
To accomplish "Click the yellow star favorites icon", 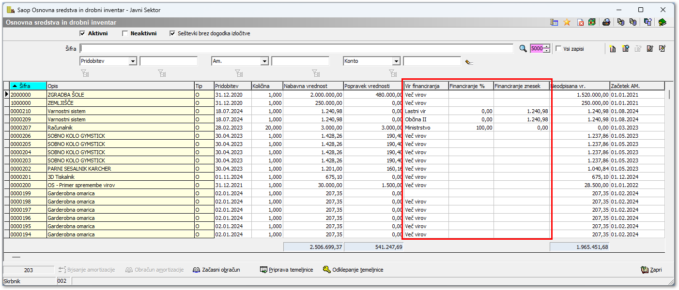I will pyautogui.click(x=567, y=22).
